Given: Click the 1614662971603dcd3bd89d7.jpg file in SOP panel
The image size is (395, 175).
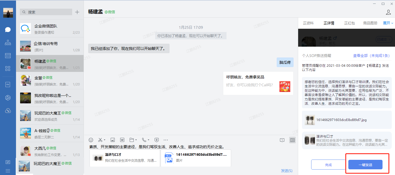Looking at the screenshot, I should (347, 120).
